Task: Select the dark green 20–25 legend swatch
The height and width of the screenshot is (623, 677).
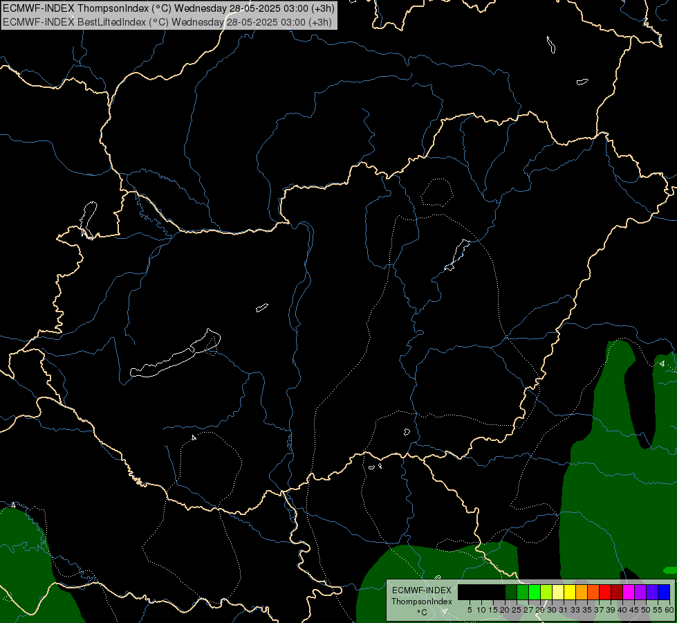Action: (511, 592)
